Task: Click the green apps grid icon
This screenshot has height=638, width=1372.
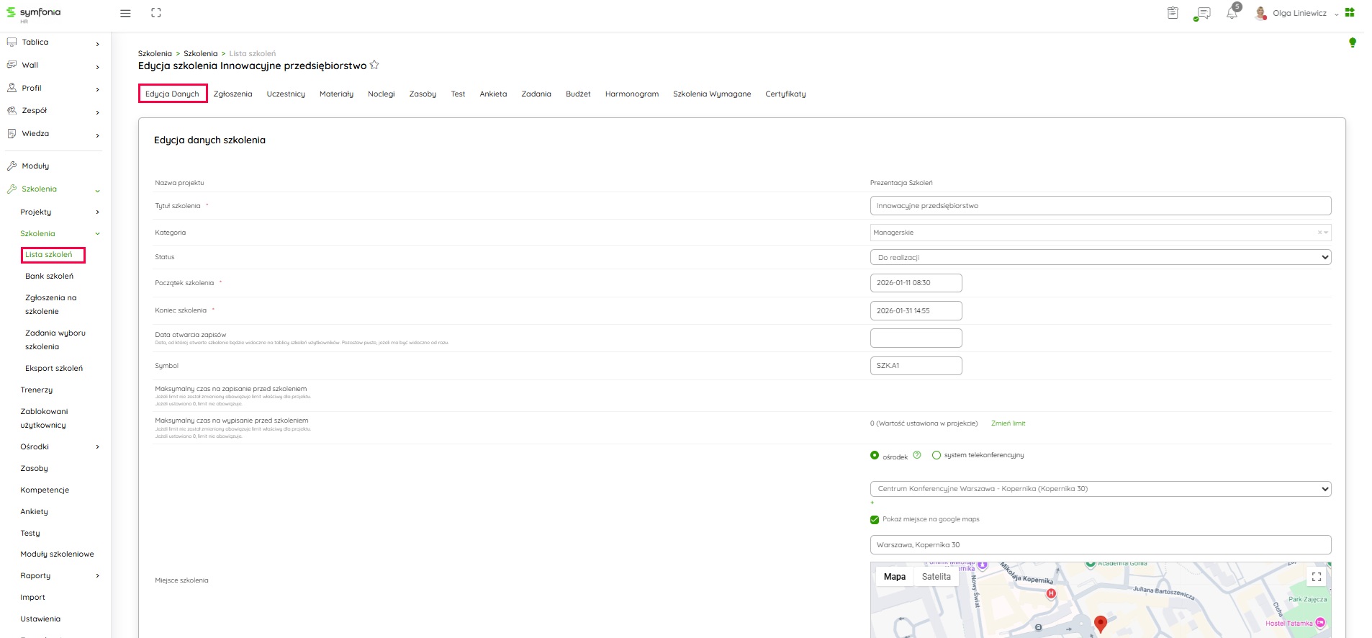Action: click(1350, 12)
